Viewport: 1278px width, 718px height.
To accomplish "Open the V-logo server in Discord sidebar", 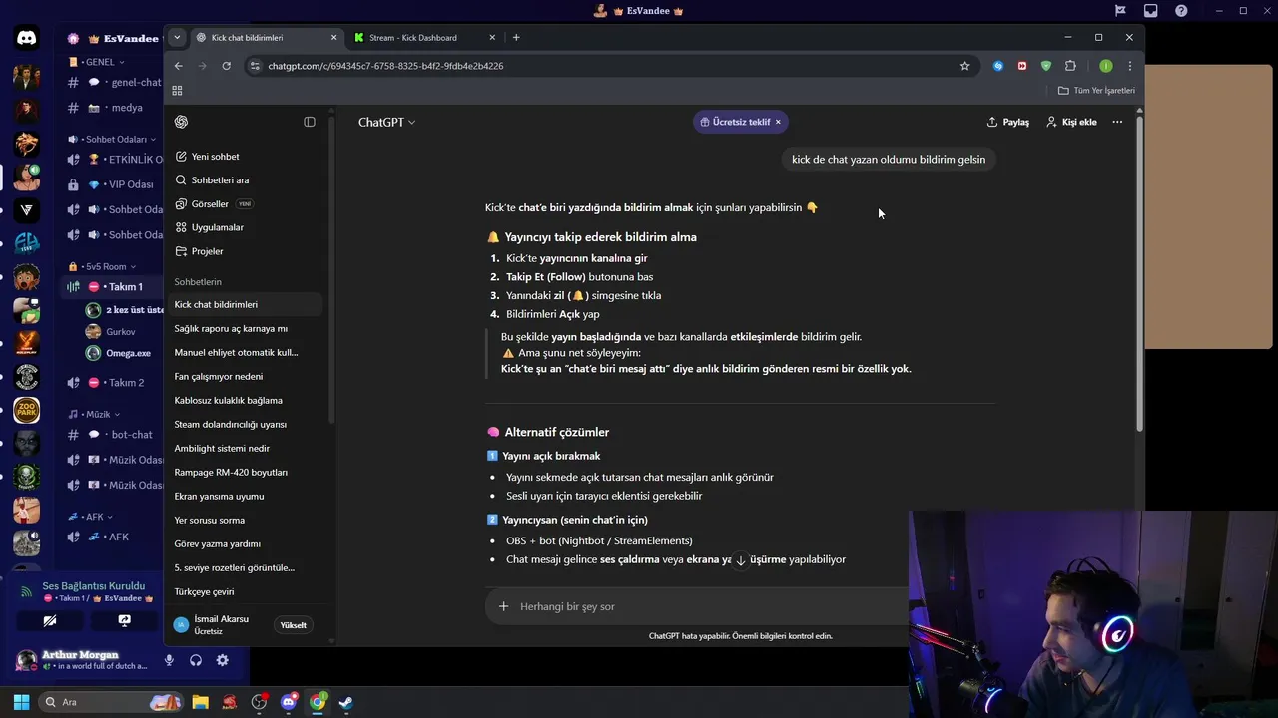I will coord(27,210).
